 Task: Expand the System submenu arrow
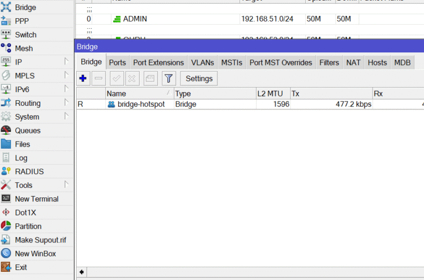[66, 116]
